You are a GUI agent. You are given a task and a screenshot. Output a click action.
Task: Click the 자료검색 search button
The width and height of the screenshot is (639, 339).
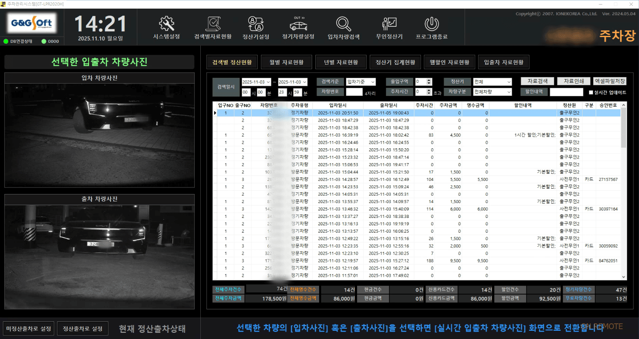pyautogui.click(x=538, y=81)
